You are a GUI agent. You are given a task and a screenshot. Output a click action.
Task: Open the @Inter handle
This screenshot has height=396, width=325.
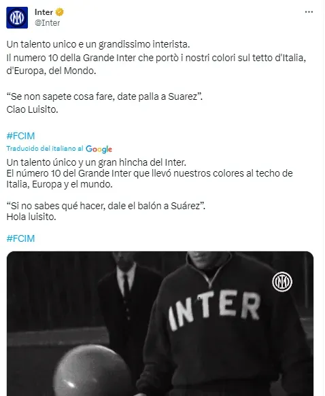pos(48,22)
